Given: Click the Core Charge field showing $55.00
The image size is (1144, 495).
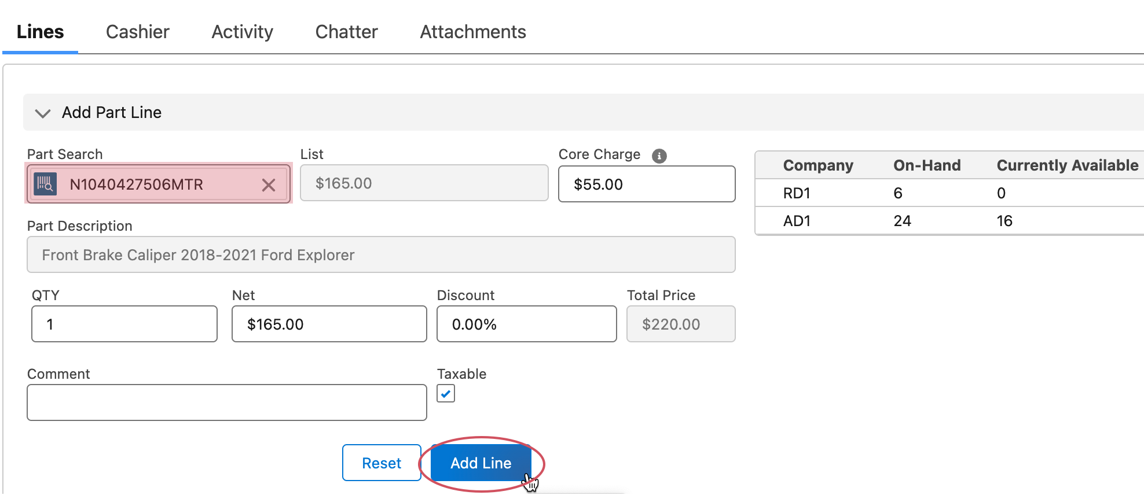Looking at the screenshot, I should [647, 184].
